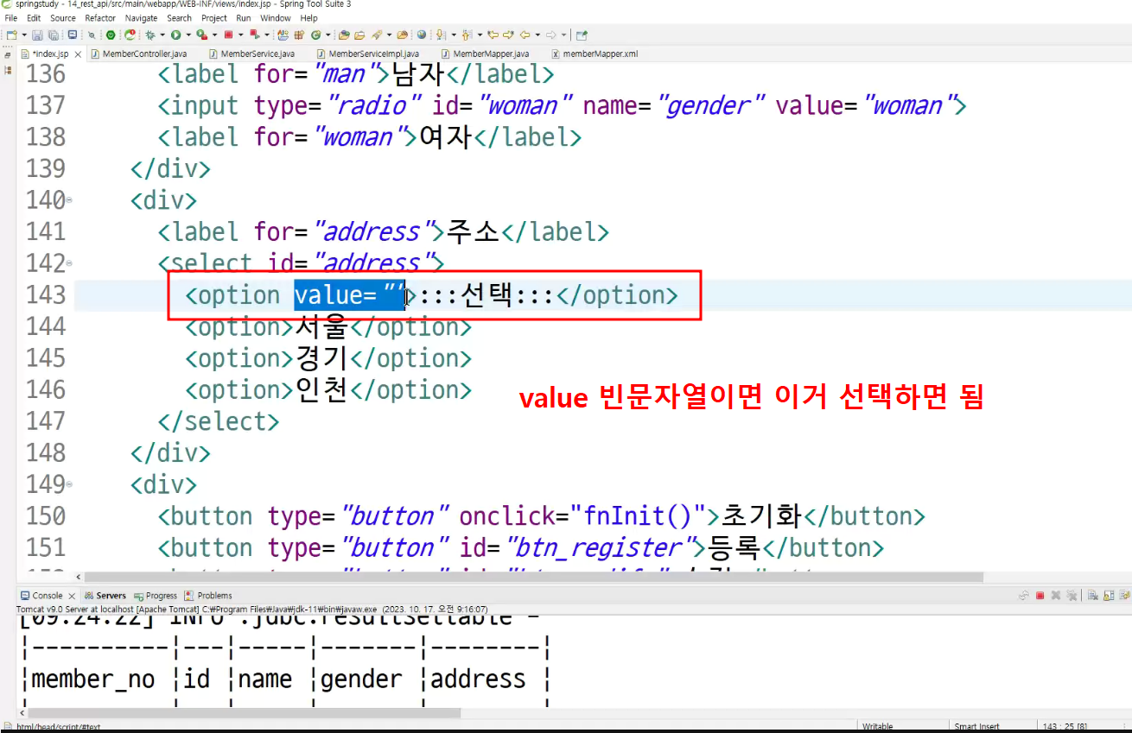
Task: Click the Forward navigation arrow icon
Action: 550,35
